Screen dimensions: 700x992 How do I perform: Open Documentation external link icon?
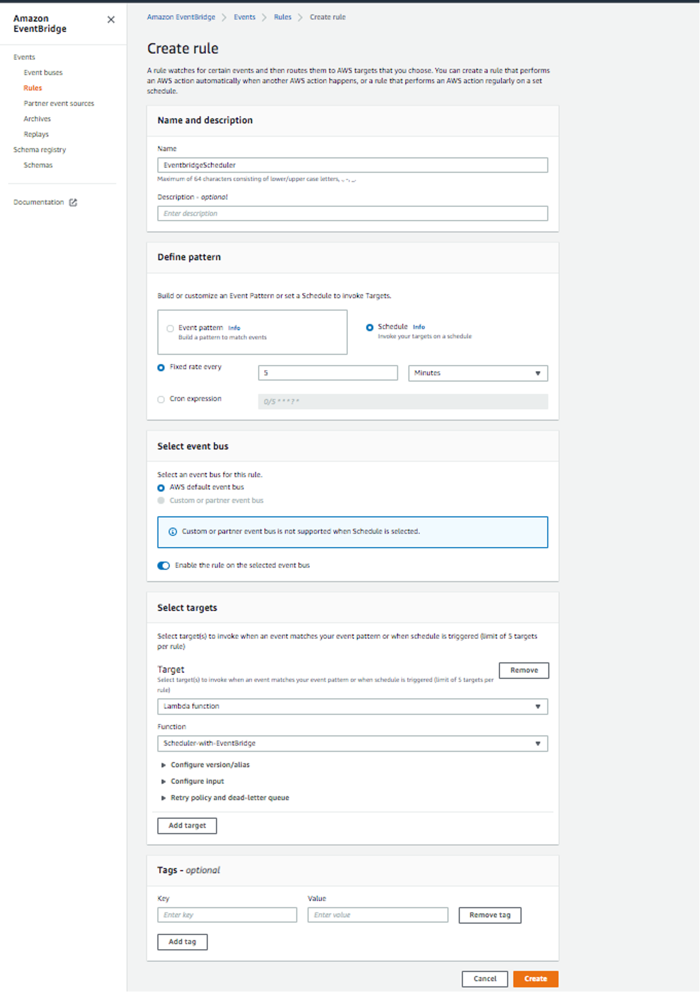73,202
